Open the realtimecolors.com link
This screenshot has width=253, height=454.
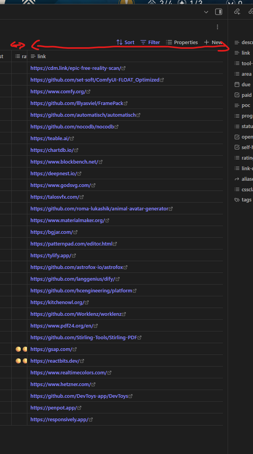pyautogui.click(x=69, y=373)
